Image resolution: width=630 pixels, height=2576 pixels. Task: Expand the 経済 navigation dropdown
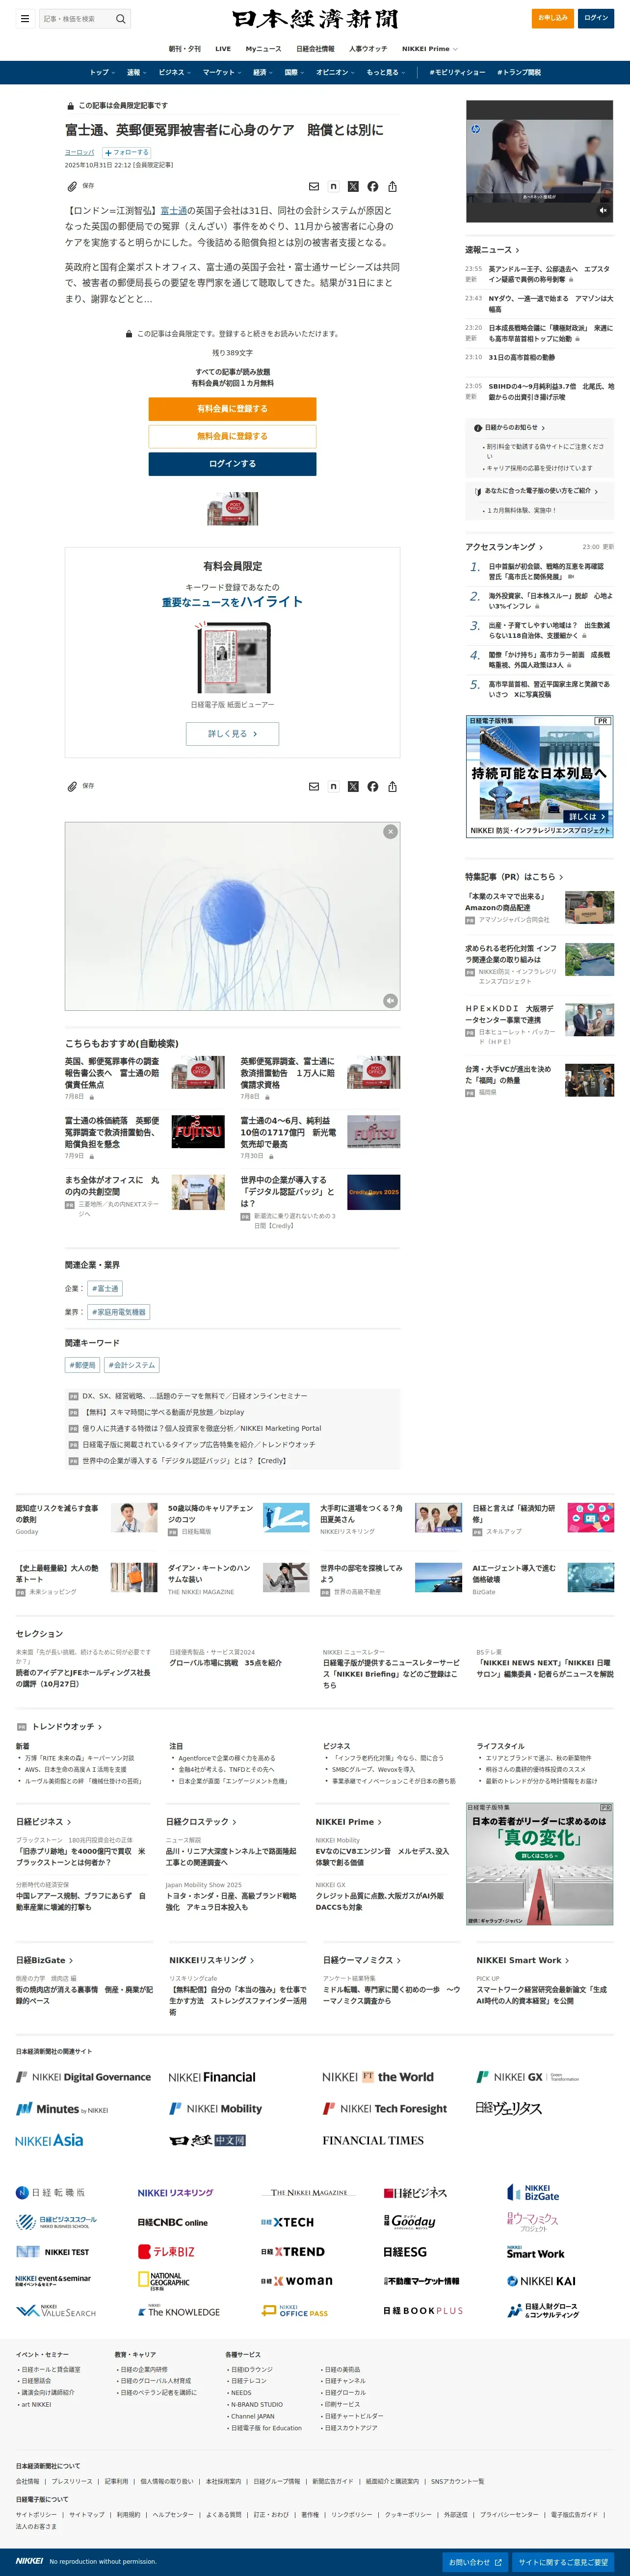[x=262, y=72]
